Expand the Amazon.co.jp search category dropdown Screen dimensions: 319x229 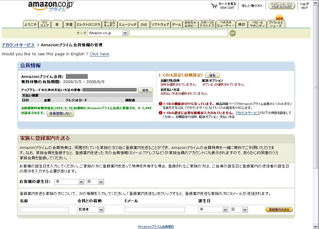click(108, 33)
